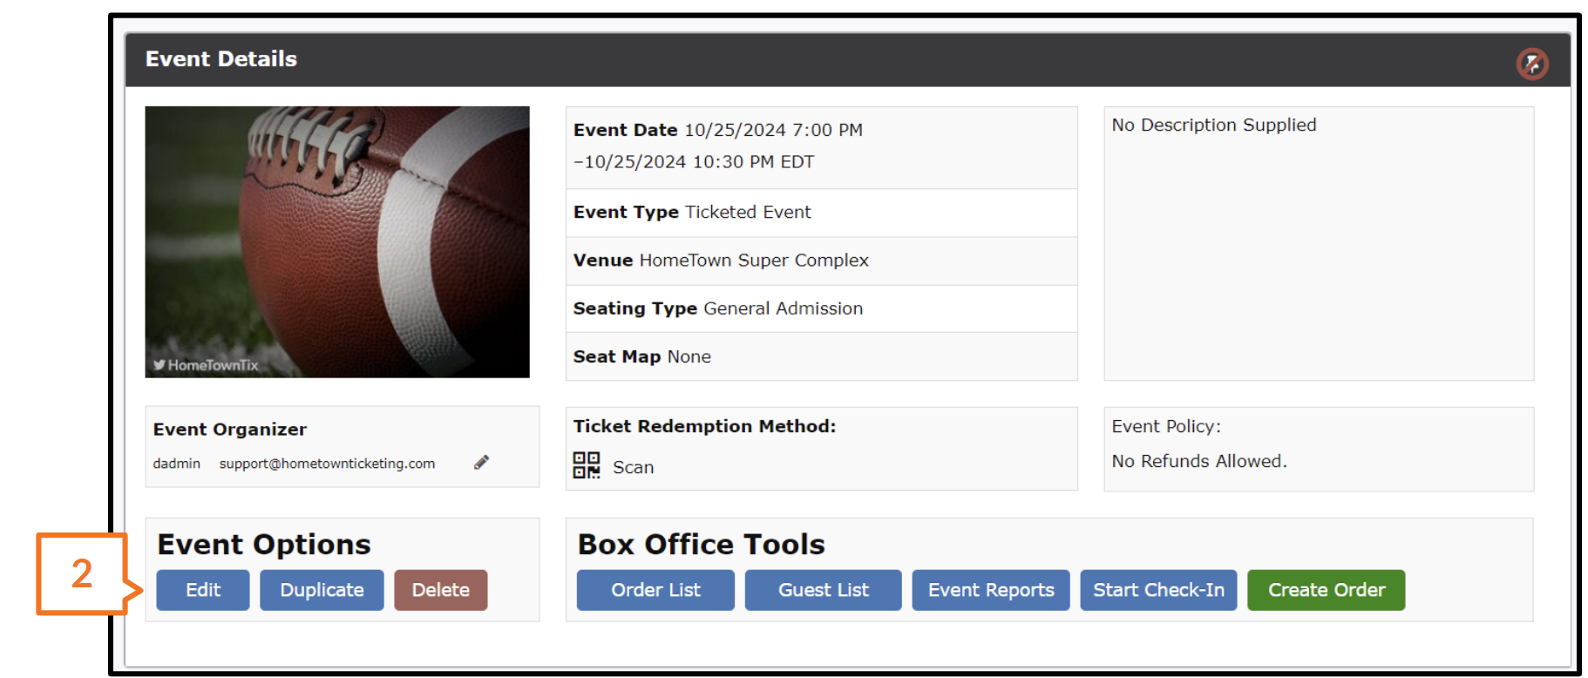Open the Order List

click(655, 590)
